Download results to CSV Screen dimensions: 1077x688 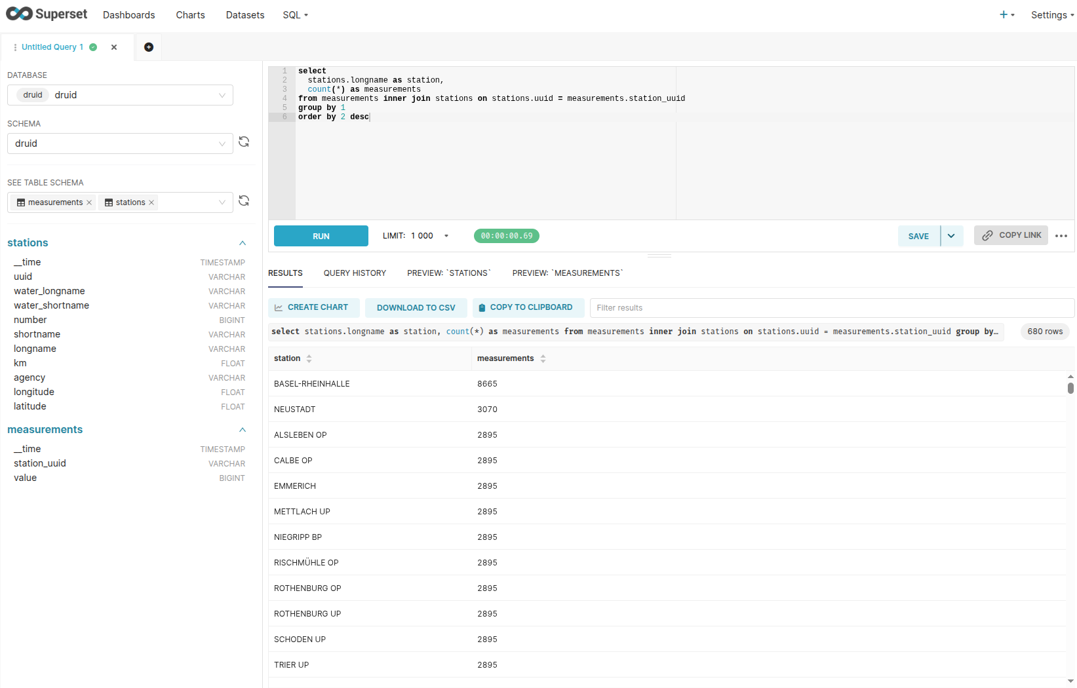[416, 308]
